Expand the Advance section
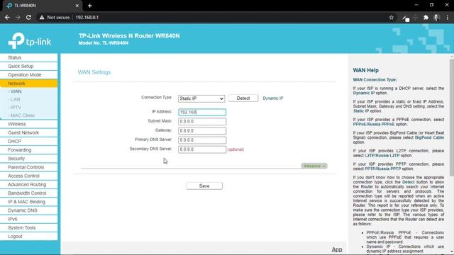 tap(314, 166)
